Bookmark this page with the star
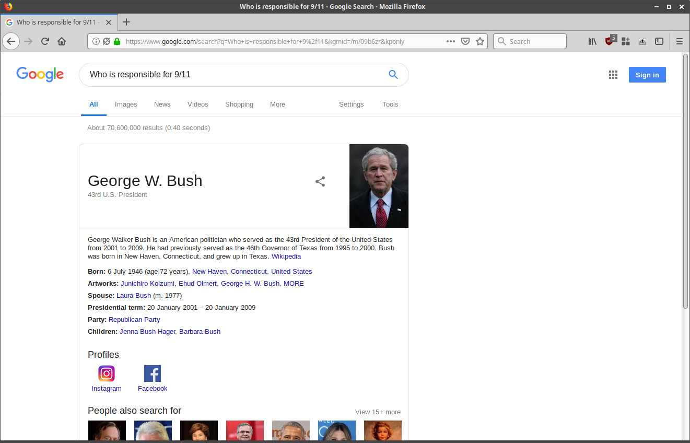The height and width of the screenshot is (443, 690). (x=480, y=41)
